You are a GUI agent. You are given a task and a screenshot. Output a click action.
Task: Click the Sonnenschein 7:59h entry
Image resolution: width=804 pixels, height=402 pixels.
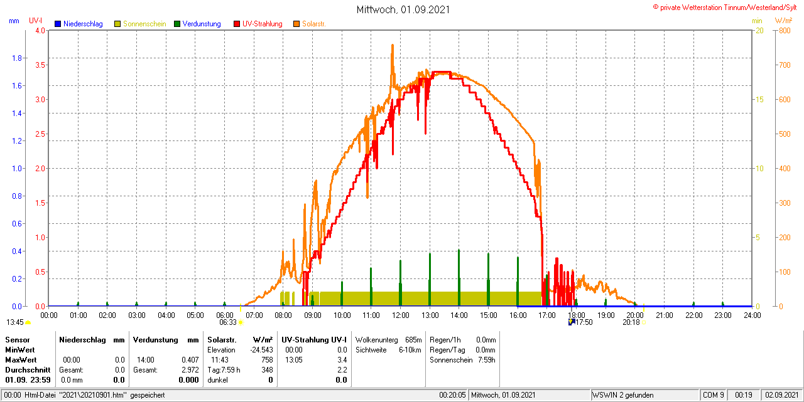click(462, 359)
